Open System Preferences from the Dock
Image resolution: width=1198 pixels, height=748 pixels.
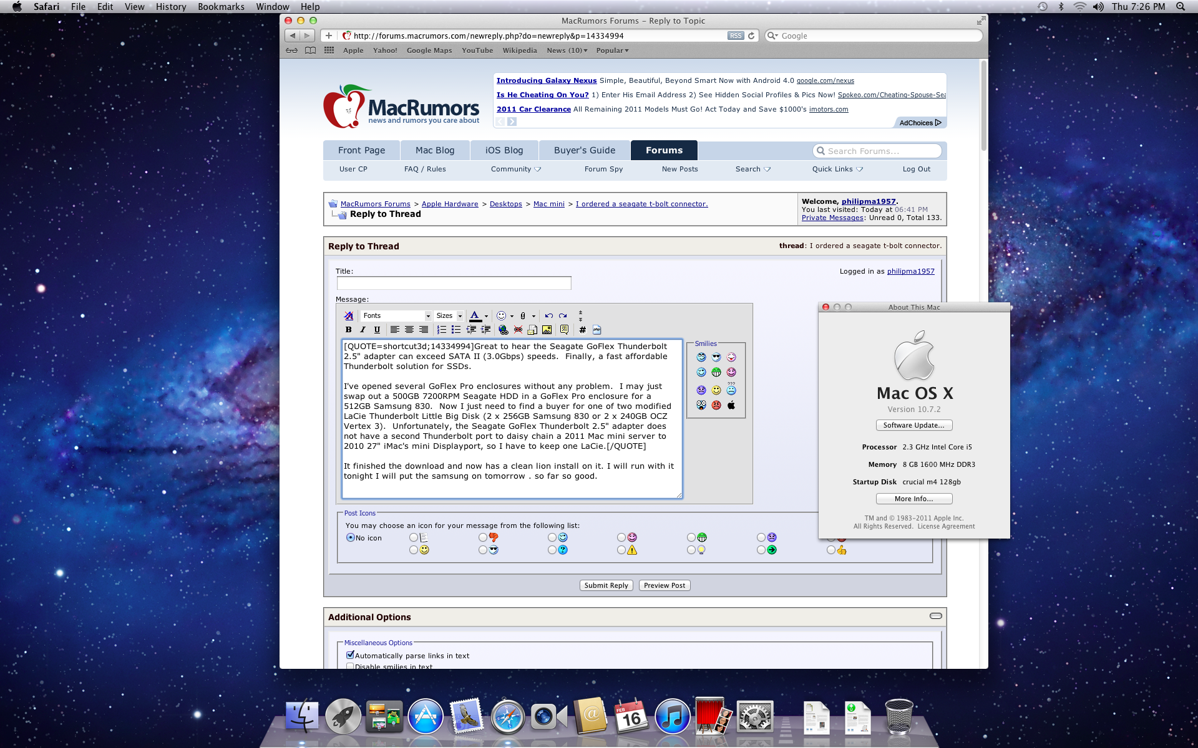click(754, 717)
